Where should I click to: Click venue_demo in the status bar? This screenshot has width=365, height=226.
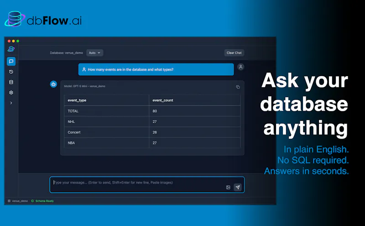20,201
